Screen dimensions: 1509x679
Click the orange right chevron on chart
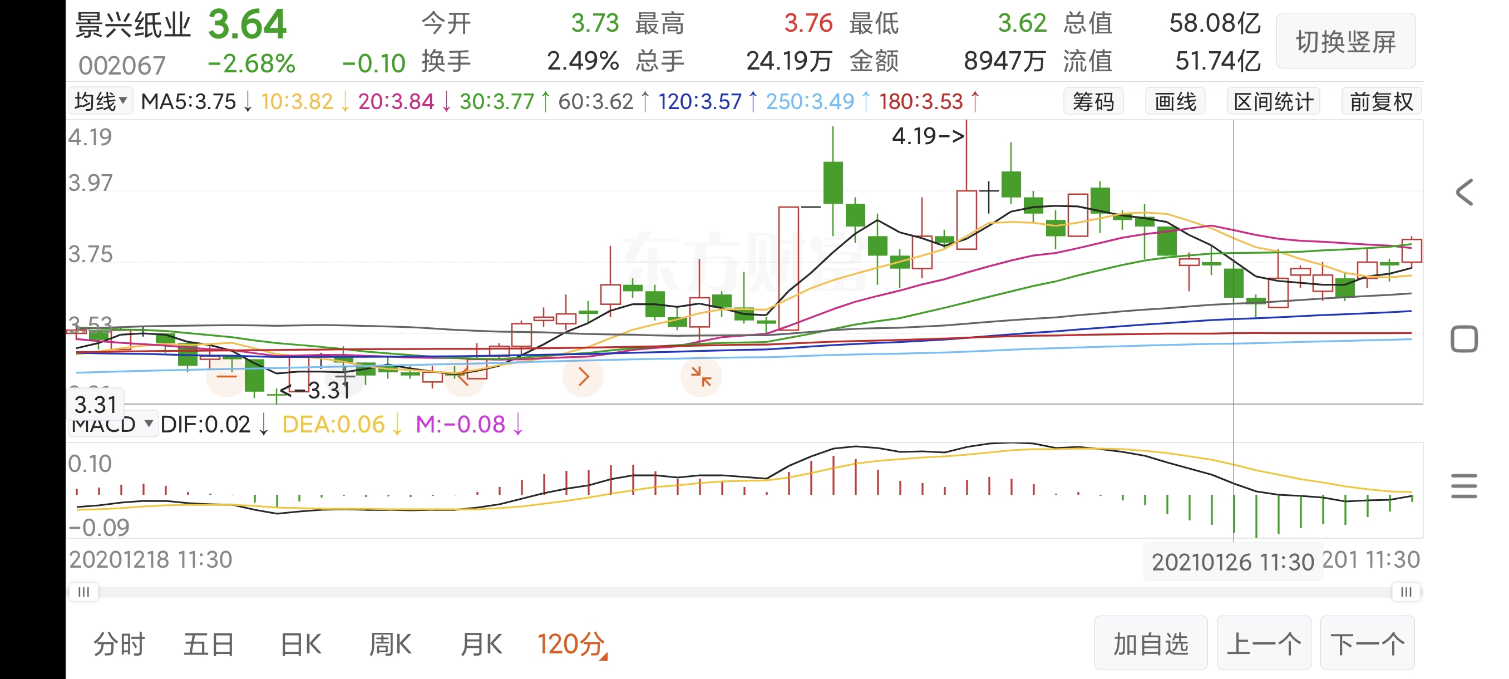coord(583,376)
